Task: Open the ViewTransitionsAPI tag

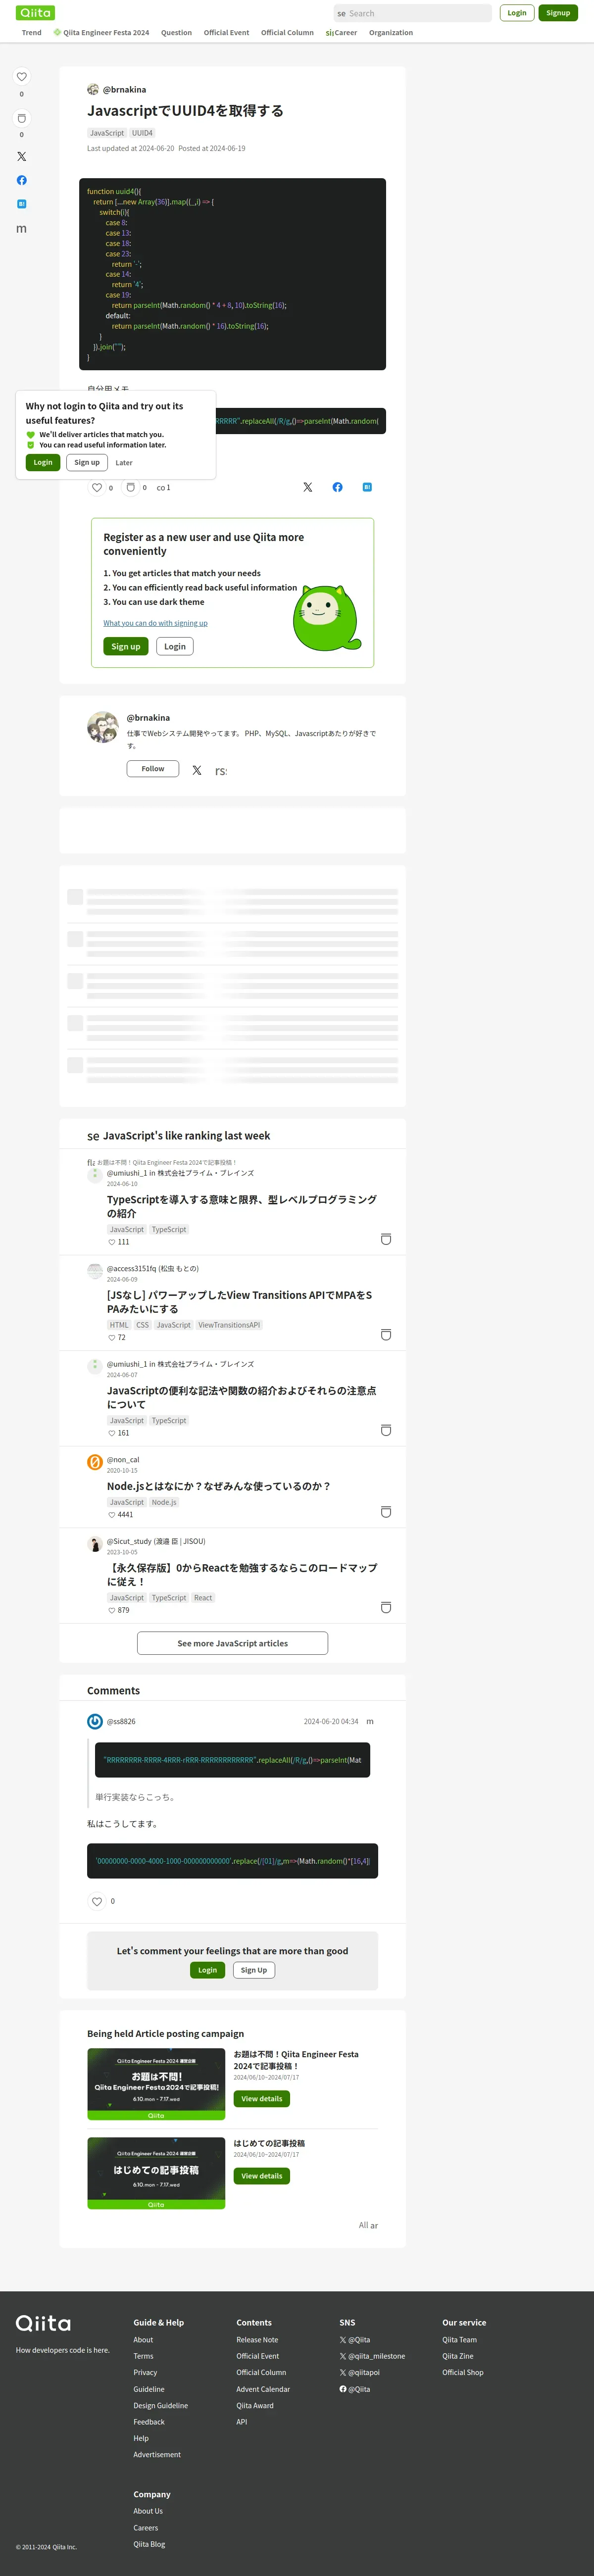Action: pos(229,1325)
